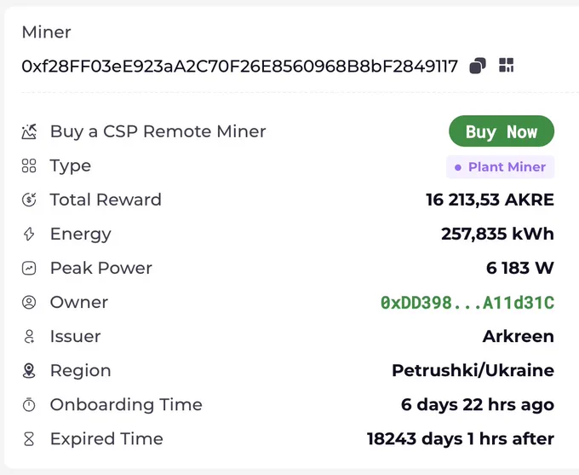
Task: Click the Owner profile icon
Action: [x=29, y=302]
